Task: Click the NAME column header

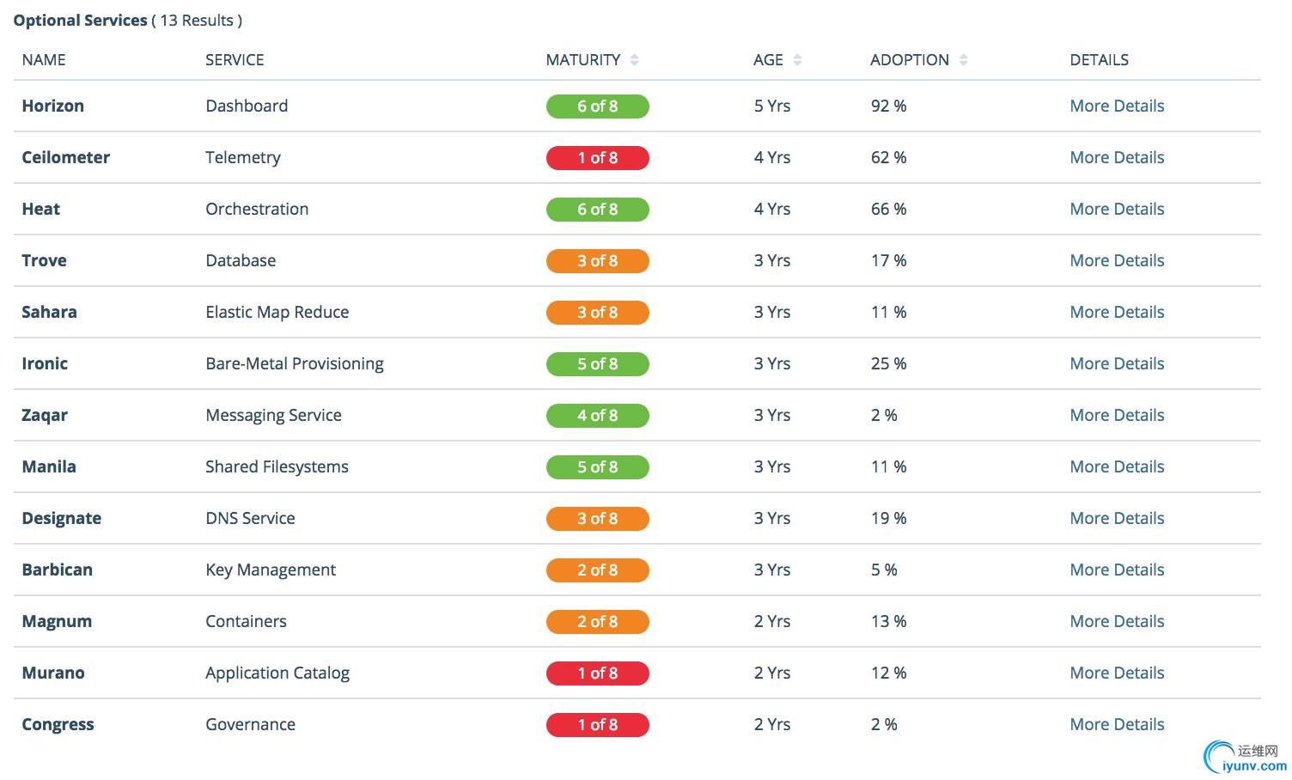Action: coord(44,60)
